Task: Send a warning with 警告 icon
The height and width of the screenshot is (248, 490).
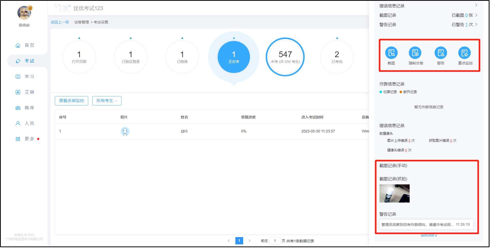Action: pyautogui.click(x=441, y=53)
